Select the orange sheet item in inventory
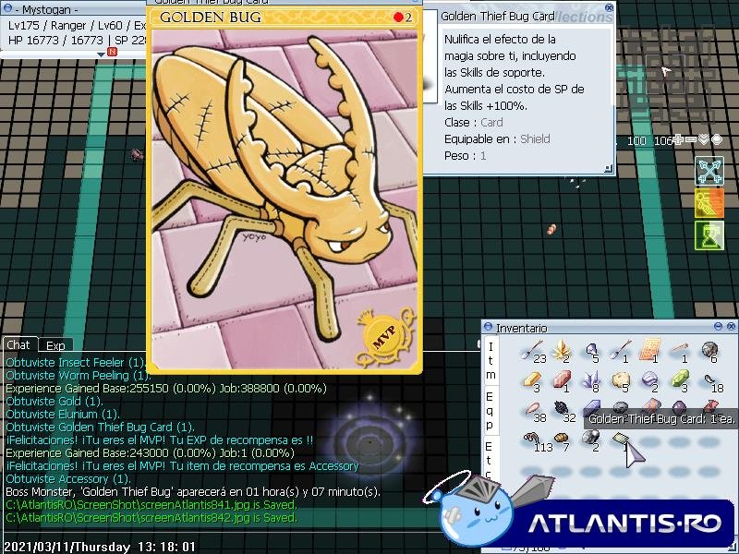Viewport: 739px width, 554px height. [x=649, y=350]
